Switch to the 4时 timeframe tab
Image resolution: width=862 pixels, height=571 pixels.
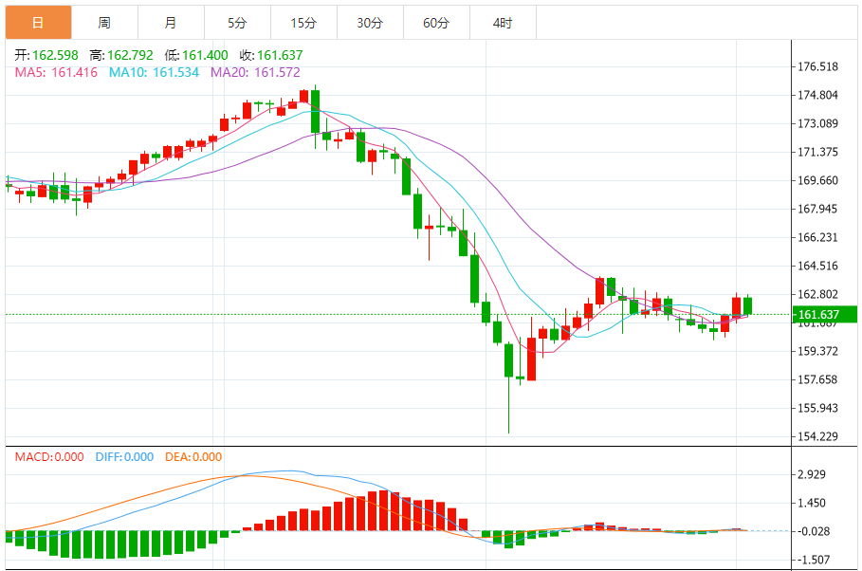[503, 23]
